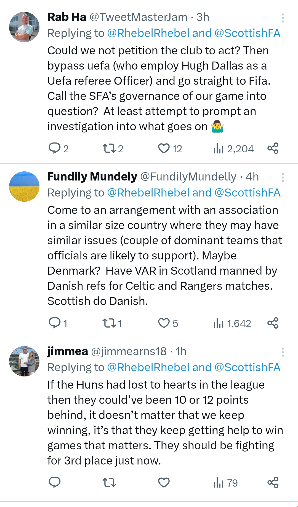The image size is (298, 507).
Task: Open more options on Rab Ha's tweet
Action: pos(283,18)
